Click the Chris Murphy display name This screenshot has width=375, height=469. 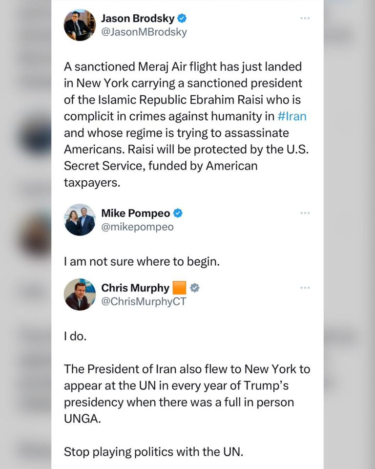[x=135, y=288]
